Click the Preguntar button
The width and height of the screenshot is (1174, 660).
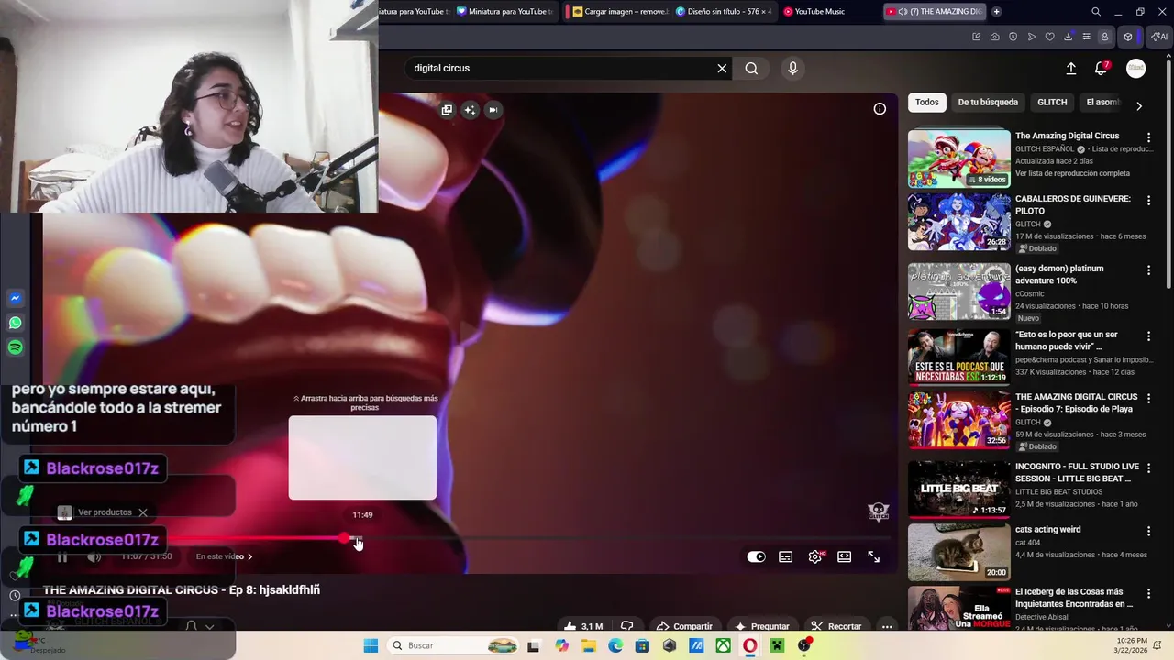[761, 627]
